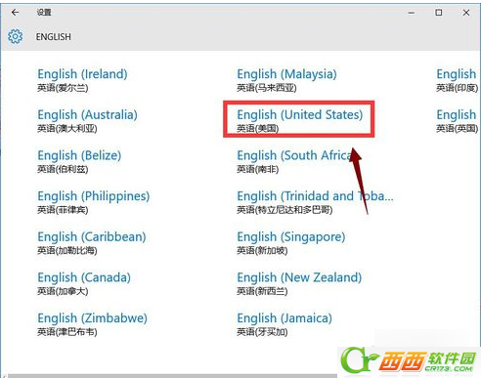Pick English (South Africa)
The width and height of the screenshot is (481, 378).
click(x=295, y=161)
